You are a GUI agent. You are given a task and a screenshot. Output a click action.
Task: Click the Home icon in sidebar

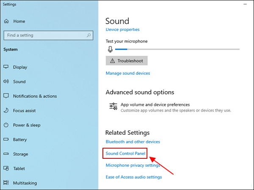coord(6,21)
